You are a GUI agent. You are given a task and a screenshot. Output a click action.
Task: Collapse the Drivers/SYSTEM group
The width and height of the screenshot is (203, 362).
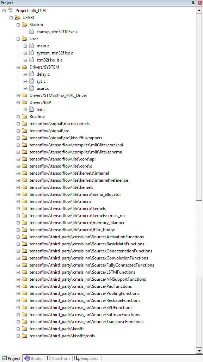point(18,67)
